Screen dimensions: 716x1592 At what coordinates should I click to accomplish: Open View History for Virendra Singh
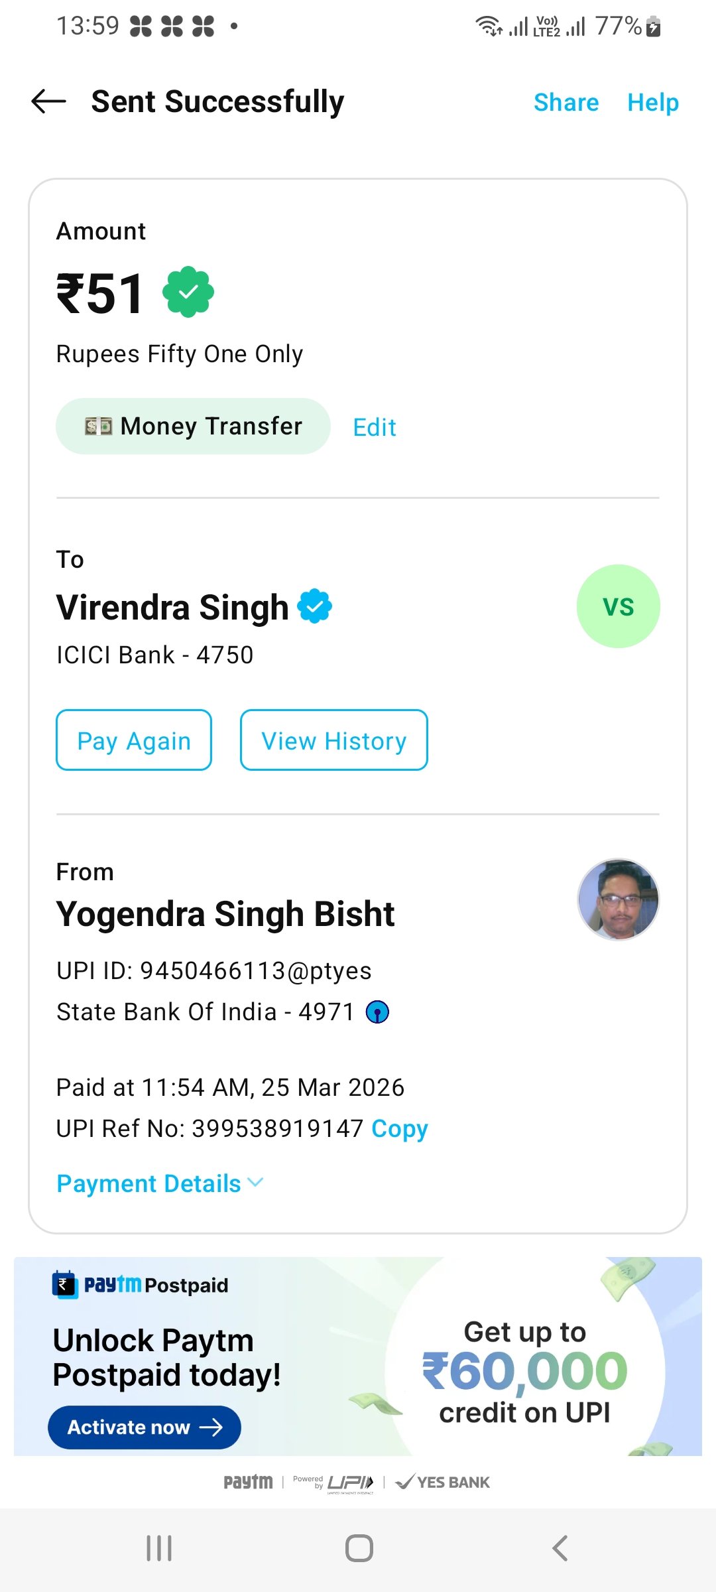[x=334, y=740]
